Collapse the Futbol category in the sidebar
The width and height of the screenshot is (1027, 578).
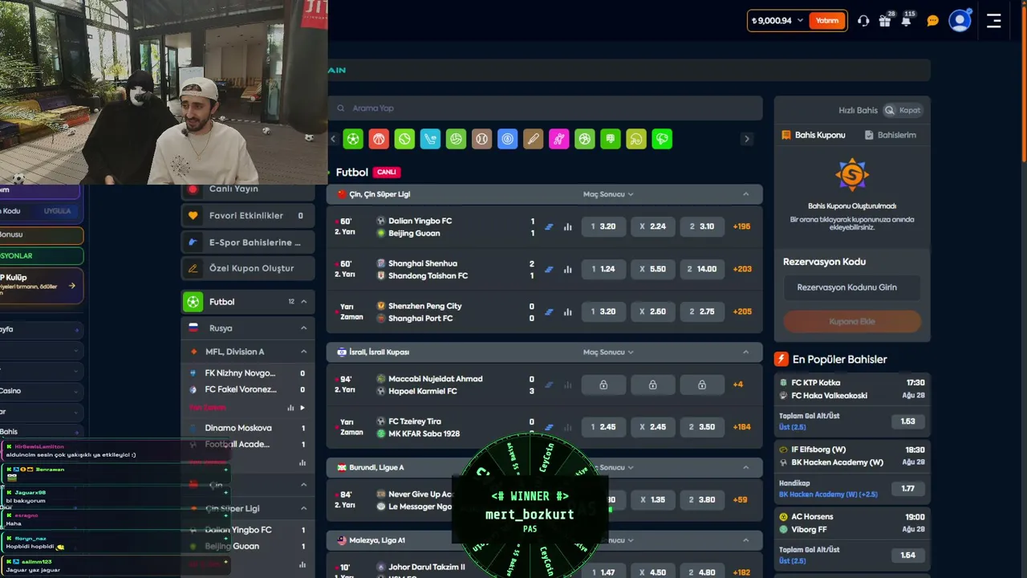(304, 302)
